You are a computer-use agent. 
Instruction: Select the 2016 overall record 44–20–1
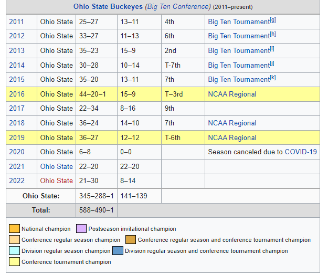pyautogui.click(x=92, y=94)
